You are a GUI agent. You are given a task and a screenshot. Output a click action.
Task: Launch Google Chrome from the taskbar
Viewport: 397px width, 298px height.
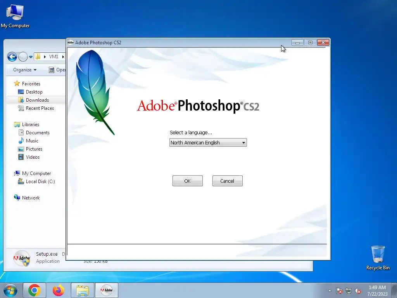tap(35, 290)
